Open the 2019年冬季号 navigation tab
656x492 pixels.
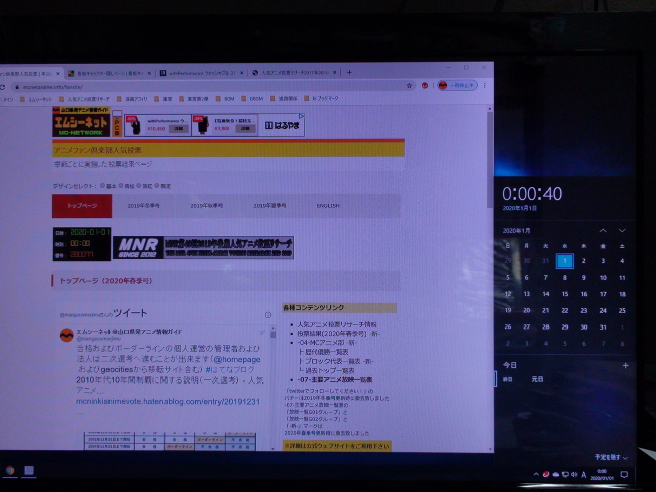pos(144,206)
